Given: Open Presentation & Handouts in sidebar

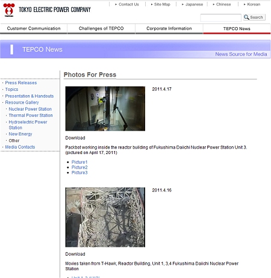Looking at the screenshot, I should (x=30, y=96).
